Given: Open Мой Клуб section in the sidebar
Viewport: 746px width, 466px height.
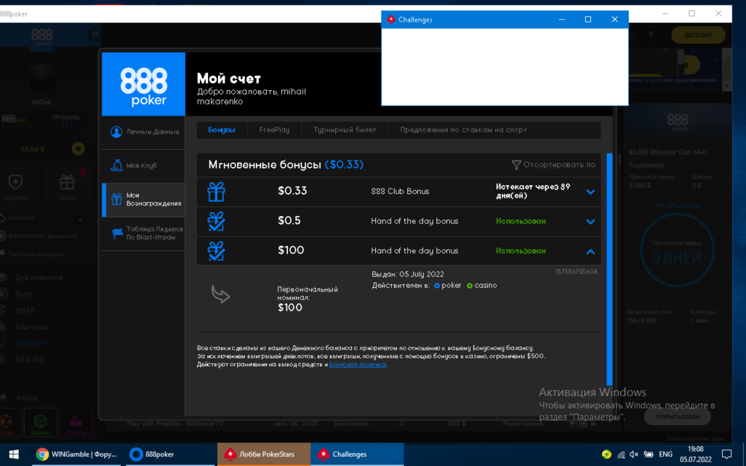Looking at the screenshot, I should [x=142, y=166].
